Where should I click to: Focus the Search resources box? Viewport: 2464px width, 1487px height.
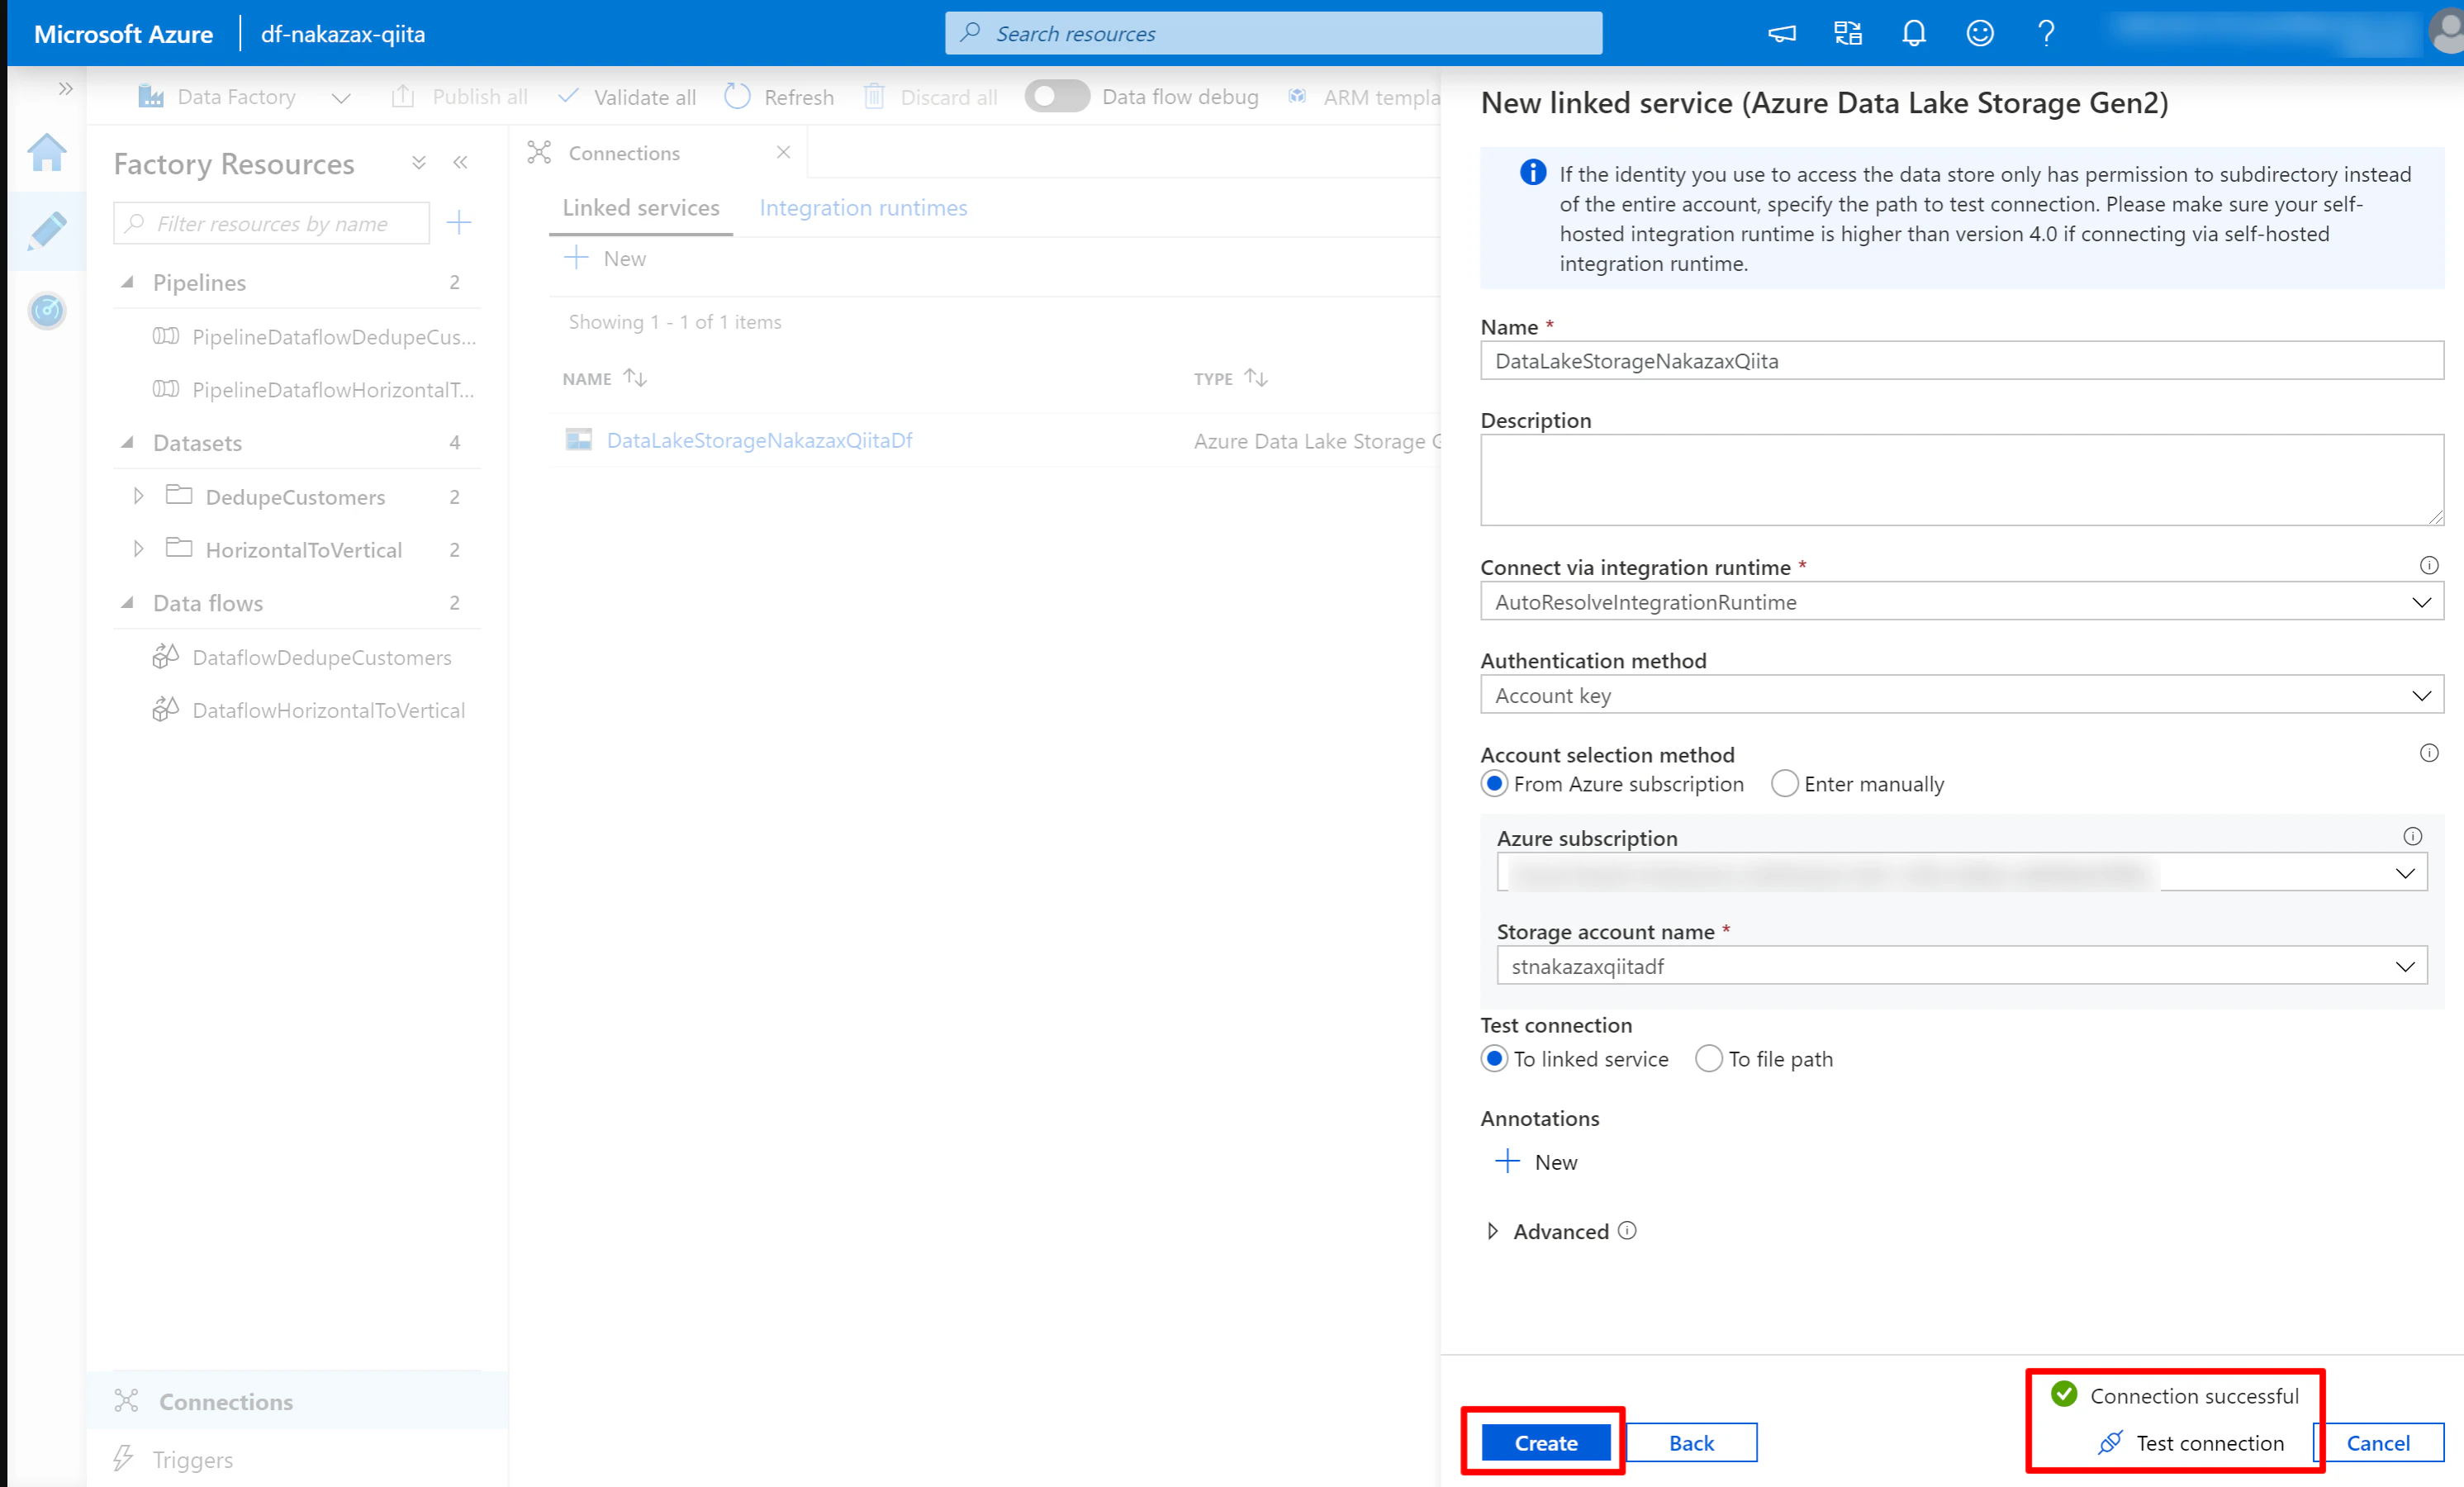(x=1273, y=34)
